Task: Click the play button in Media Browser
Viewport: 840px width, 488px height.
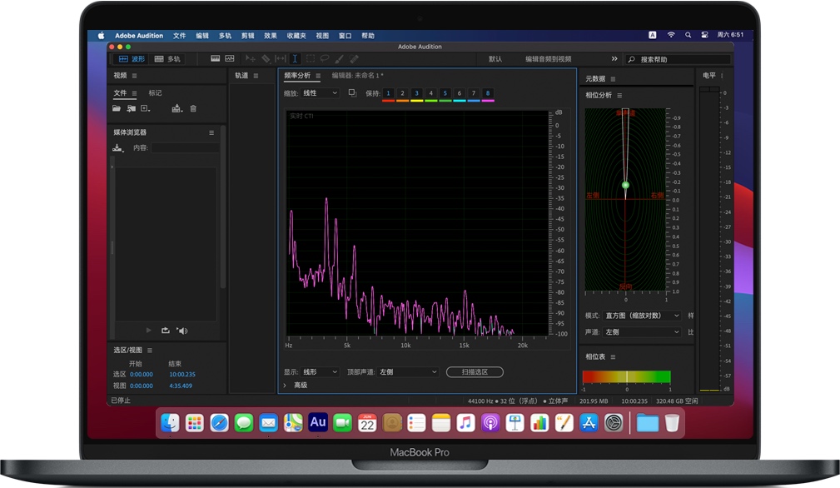Action: 149,331
